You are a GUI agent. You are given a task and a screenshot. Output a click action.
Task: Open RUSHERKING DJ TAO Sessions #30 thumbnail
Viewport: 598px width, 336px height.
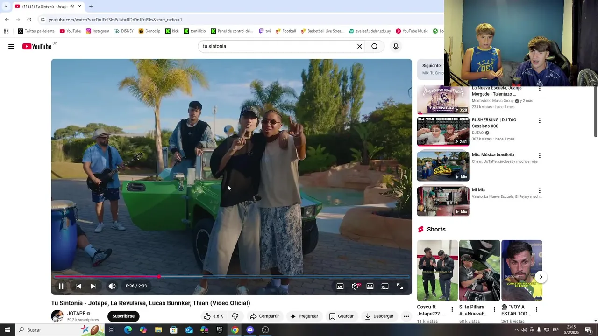coord(443,132)
